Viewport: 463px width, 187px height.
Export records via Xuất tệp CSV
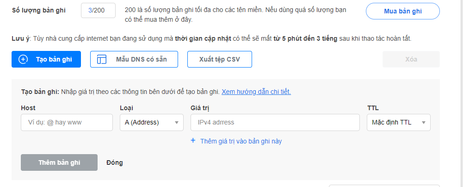[220, 59]
